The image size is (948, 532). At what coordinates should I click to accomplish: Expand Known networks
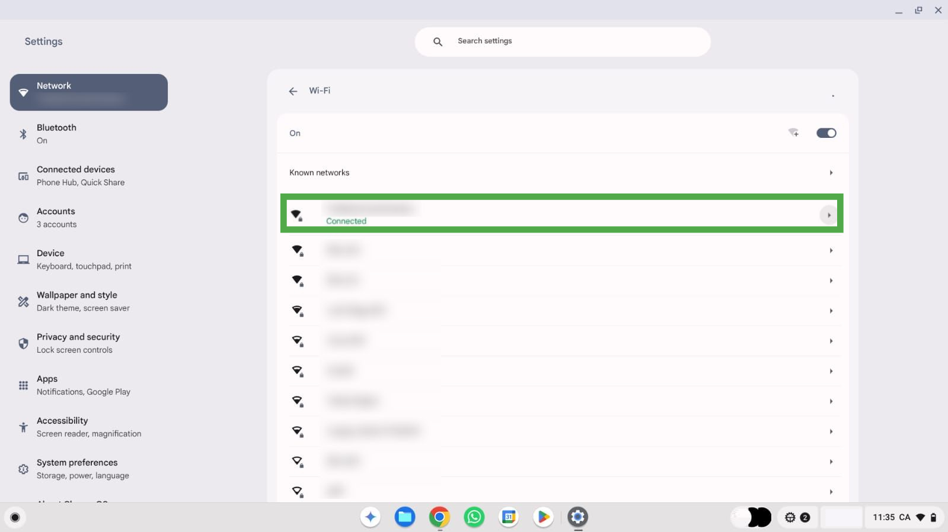(563, 173)
